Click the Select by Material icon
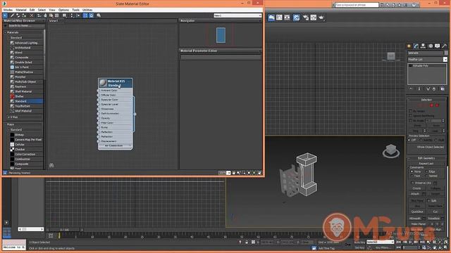 99,15
